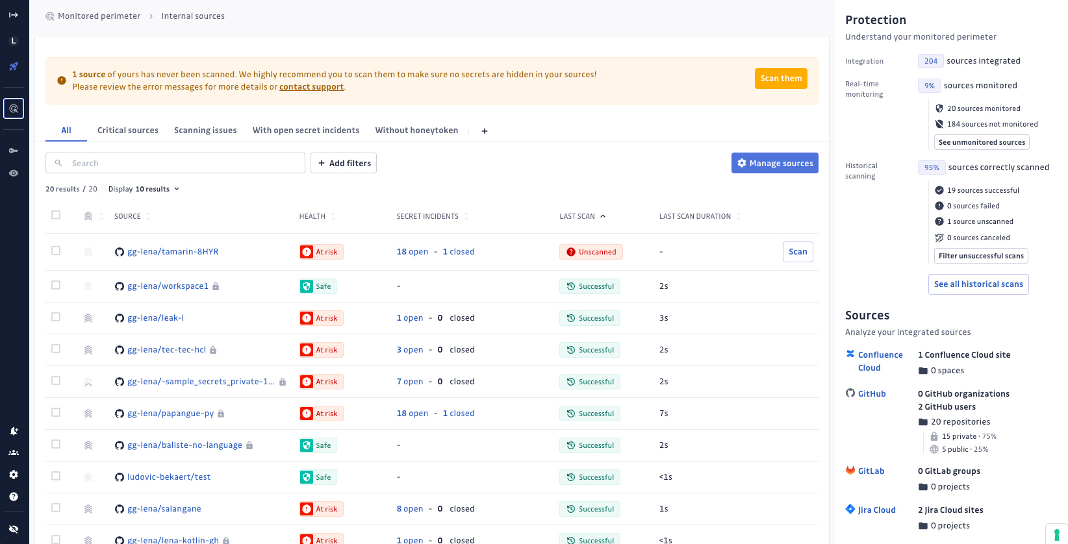This screenshot has height=544, width=1068.
Task: Click the criticality column header icon
Action: [88, 216]
